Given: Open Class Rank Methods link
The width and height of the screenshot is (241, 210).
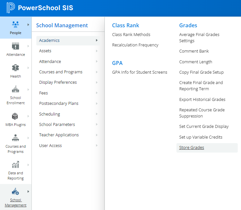Looking at the screenshot, I should (x=131, y=35).
